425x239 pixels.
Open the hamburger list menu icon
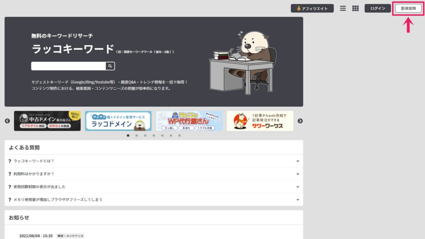(x=343, y=8)
